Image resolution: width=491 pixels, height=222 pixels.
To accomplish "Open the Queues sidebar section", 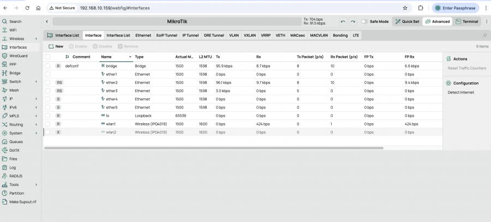I will click(16, 141).
